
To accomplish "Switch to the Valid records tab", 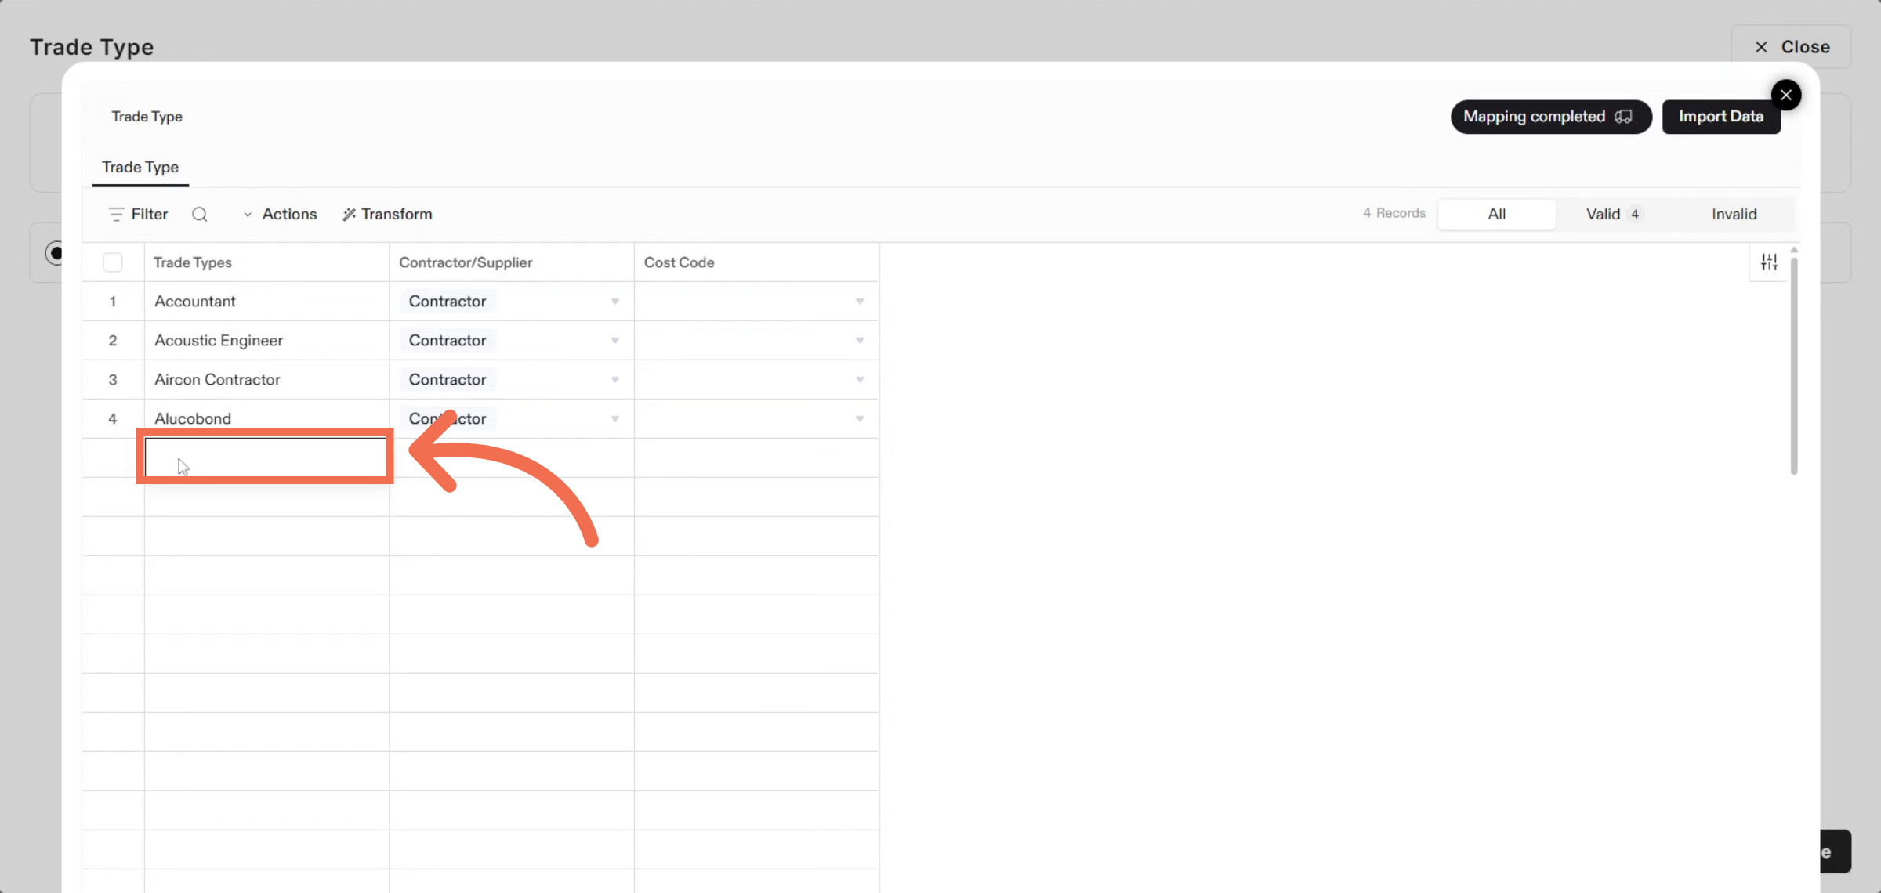I will coord(1612,215).
